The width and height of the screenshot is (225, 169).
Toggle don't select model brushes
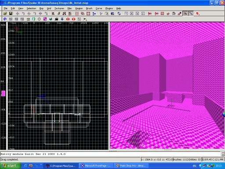click(150, 14)
